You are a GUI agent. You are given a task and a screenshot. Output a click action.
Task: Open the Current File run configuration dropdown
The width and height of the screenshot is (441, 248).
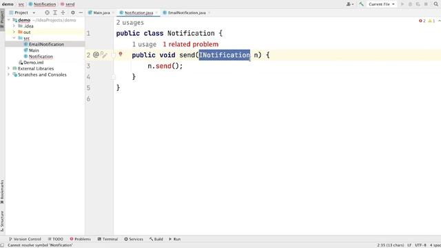tap(382, 4)
